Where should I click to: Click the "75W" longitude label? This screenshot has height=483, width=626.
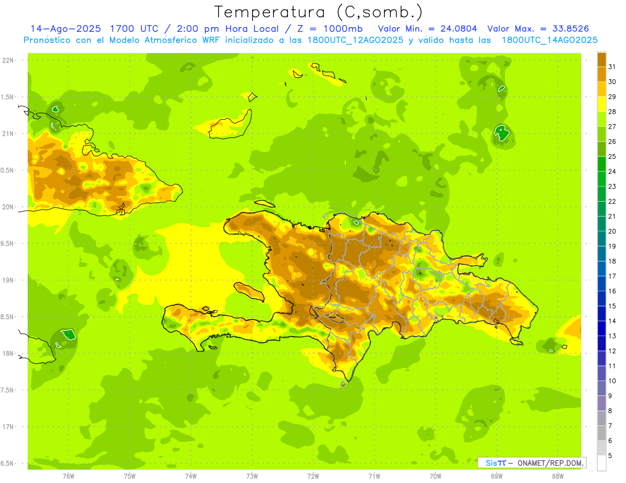tap(130, 476)
